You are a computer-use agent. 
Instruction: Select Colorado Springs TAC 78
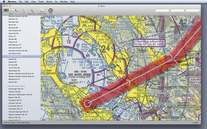(18, 112)
